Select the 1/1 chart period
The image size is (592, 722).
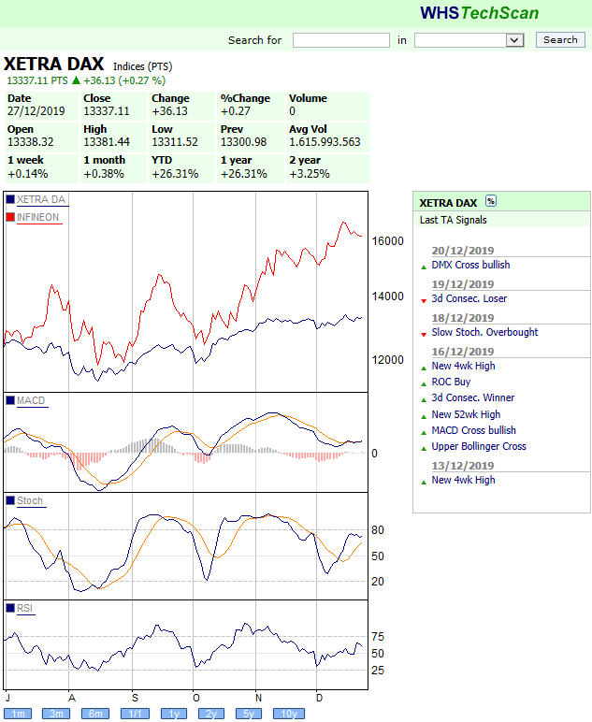pyautogui.click(x=135, y=714)
